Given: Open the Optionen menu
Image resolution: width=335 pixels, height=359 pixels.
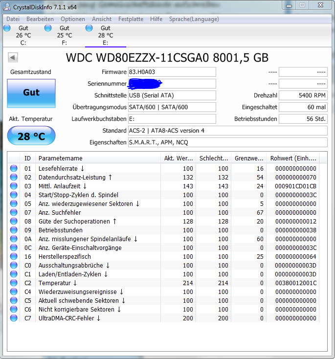Looking at the screenshot, I should [73, 19].
